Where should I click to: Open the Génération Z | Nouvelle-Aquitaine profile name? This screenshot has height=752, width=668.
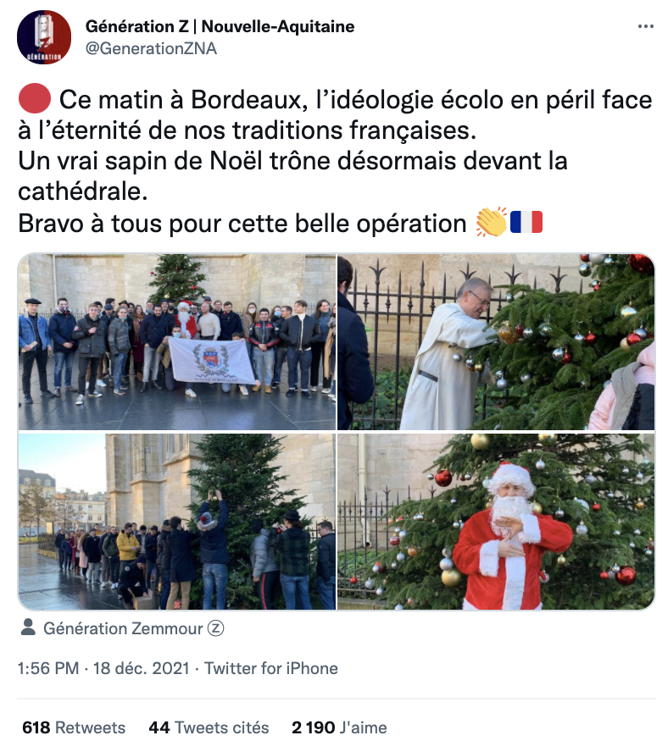pyautogui.click(x=220, y=26)
